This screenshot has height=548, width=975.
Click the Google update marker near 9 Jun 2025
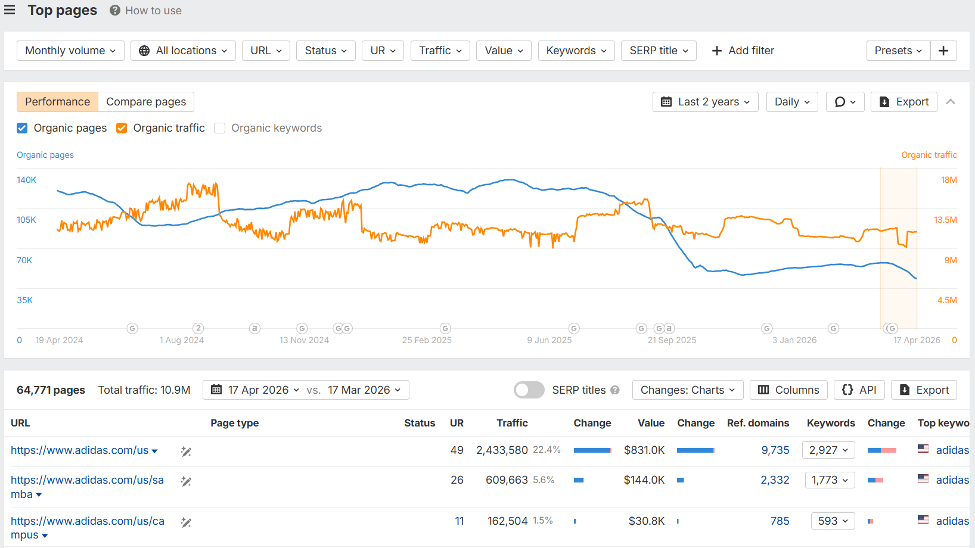(574, 328)
